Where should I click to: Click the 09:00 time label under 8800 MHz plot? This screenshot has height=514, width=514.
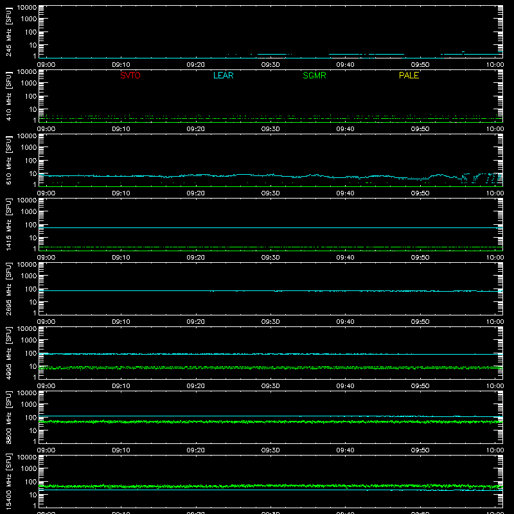pyautogui.click(x=46, y=450)
